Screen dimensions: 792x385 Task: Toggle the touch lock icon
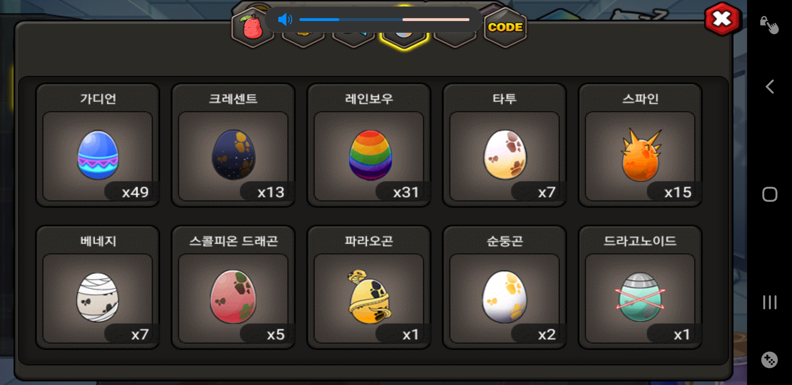pyautogui.click(x=769, y=25)
